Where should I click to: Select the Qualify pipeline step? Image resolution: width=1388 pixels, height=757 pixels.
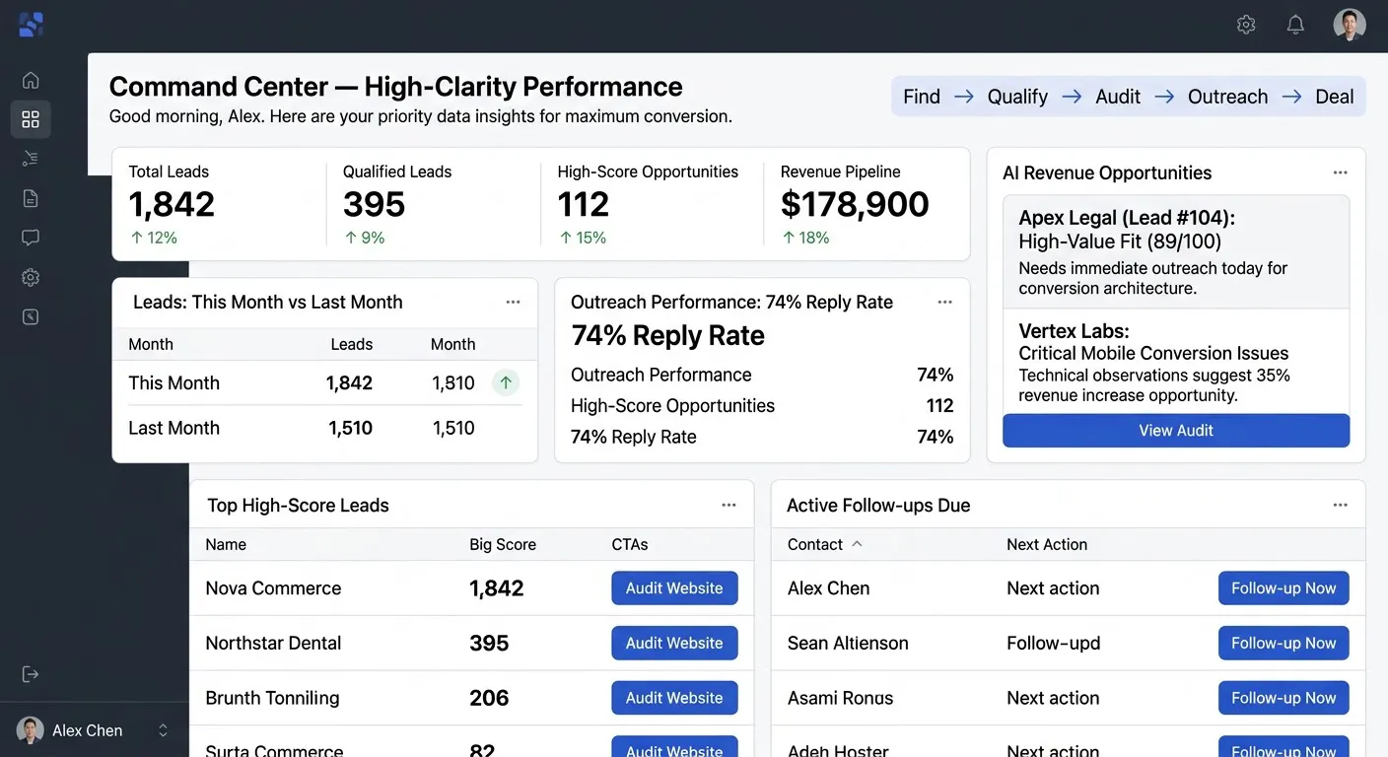click(1017, 97)
